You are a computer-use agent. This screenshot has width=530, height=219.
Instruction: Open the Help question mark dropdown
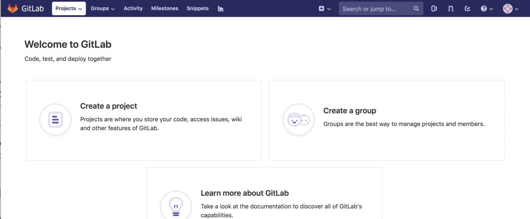tap(487, 8)
